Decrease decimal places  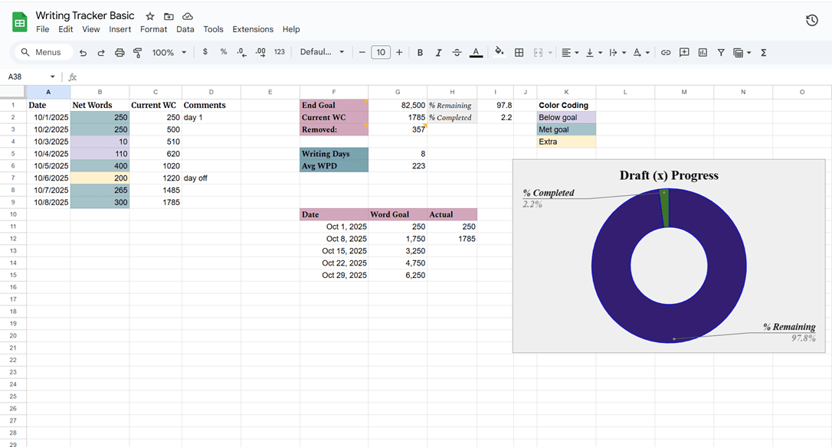pyautogui.click(x=241, y=52)
